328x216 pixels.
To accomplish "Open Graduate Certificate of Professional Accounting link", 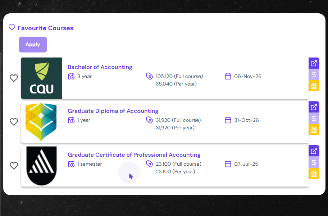I will tap(134, 155).
